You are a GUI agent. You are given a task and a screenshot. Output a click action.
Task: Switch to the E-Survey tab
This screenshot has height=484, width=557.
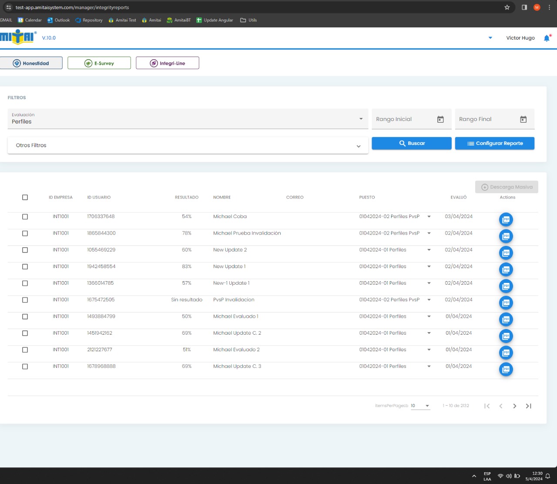[x=99, y=63]
